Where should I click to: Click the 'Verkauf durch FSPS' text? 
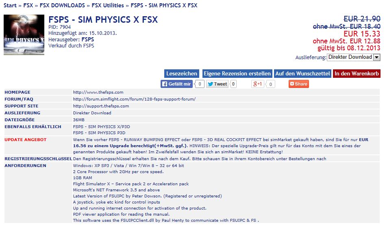click(71, 45)
